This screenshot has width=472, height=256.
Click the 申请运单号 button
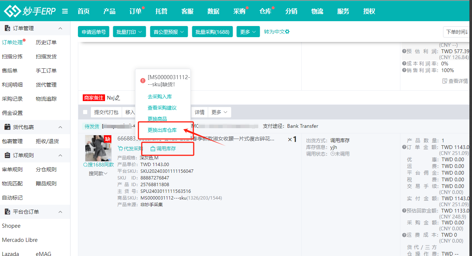click(94, 32)
